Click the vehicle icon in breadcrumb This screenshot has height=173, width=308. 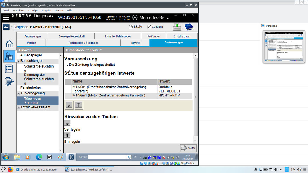pyautogui.click(x=6, y=27)
